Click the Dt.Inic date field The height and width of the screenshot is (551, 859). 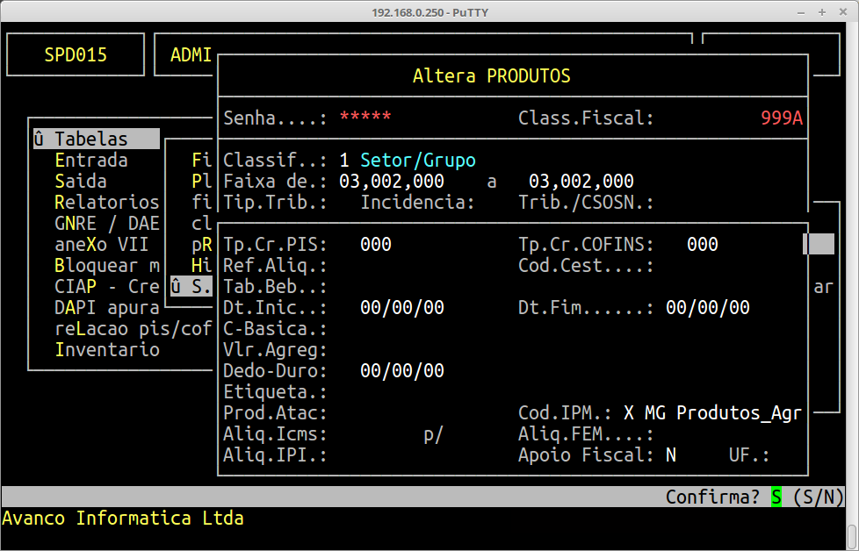(402, 308)
